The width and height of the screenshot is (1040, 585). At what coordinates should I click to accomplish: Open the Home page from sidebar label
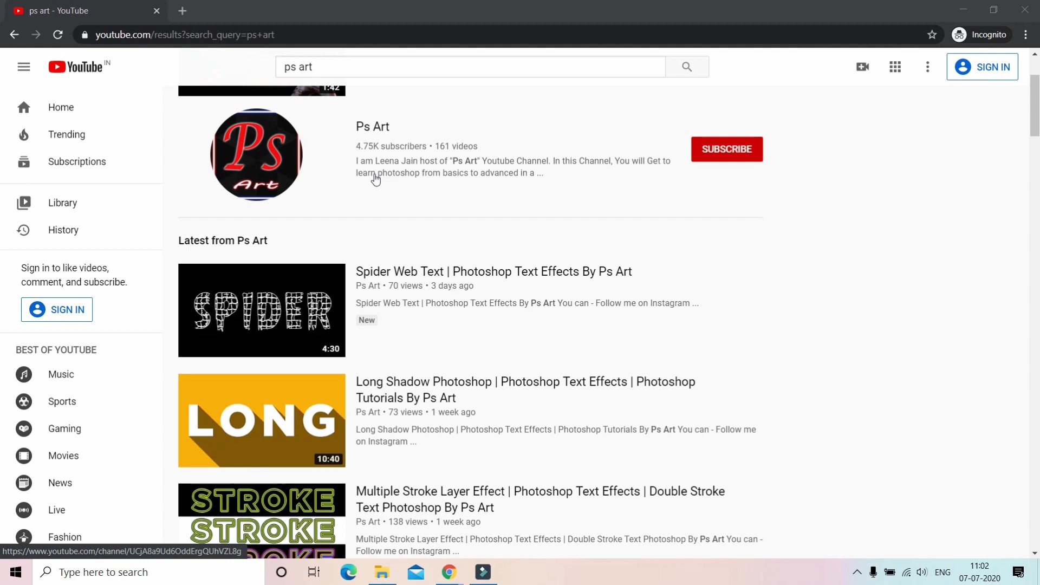pos(61,107)
